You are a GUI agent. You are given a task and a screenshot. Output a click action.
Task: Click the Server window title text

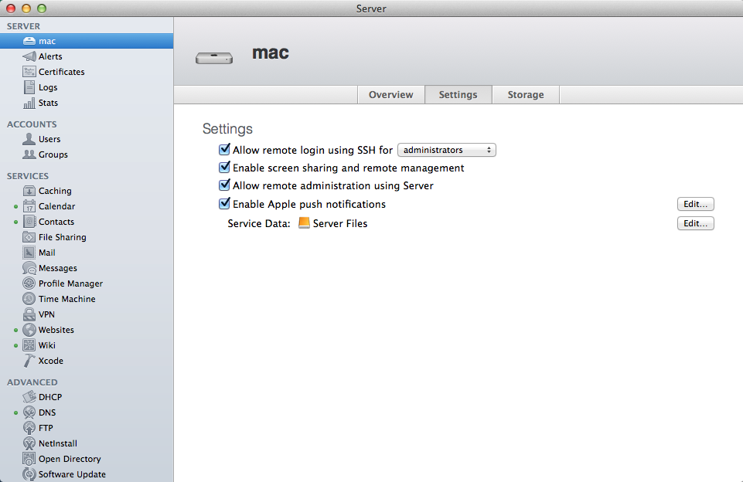(371, 8)
